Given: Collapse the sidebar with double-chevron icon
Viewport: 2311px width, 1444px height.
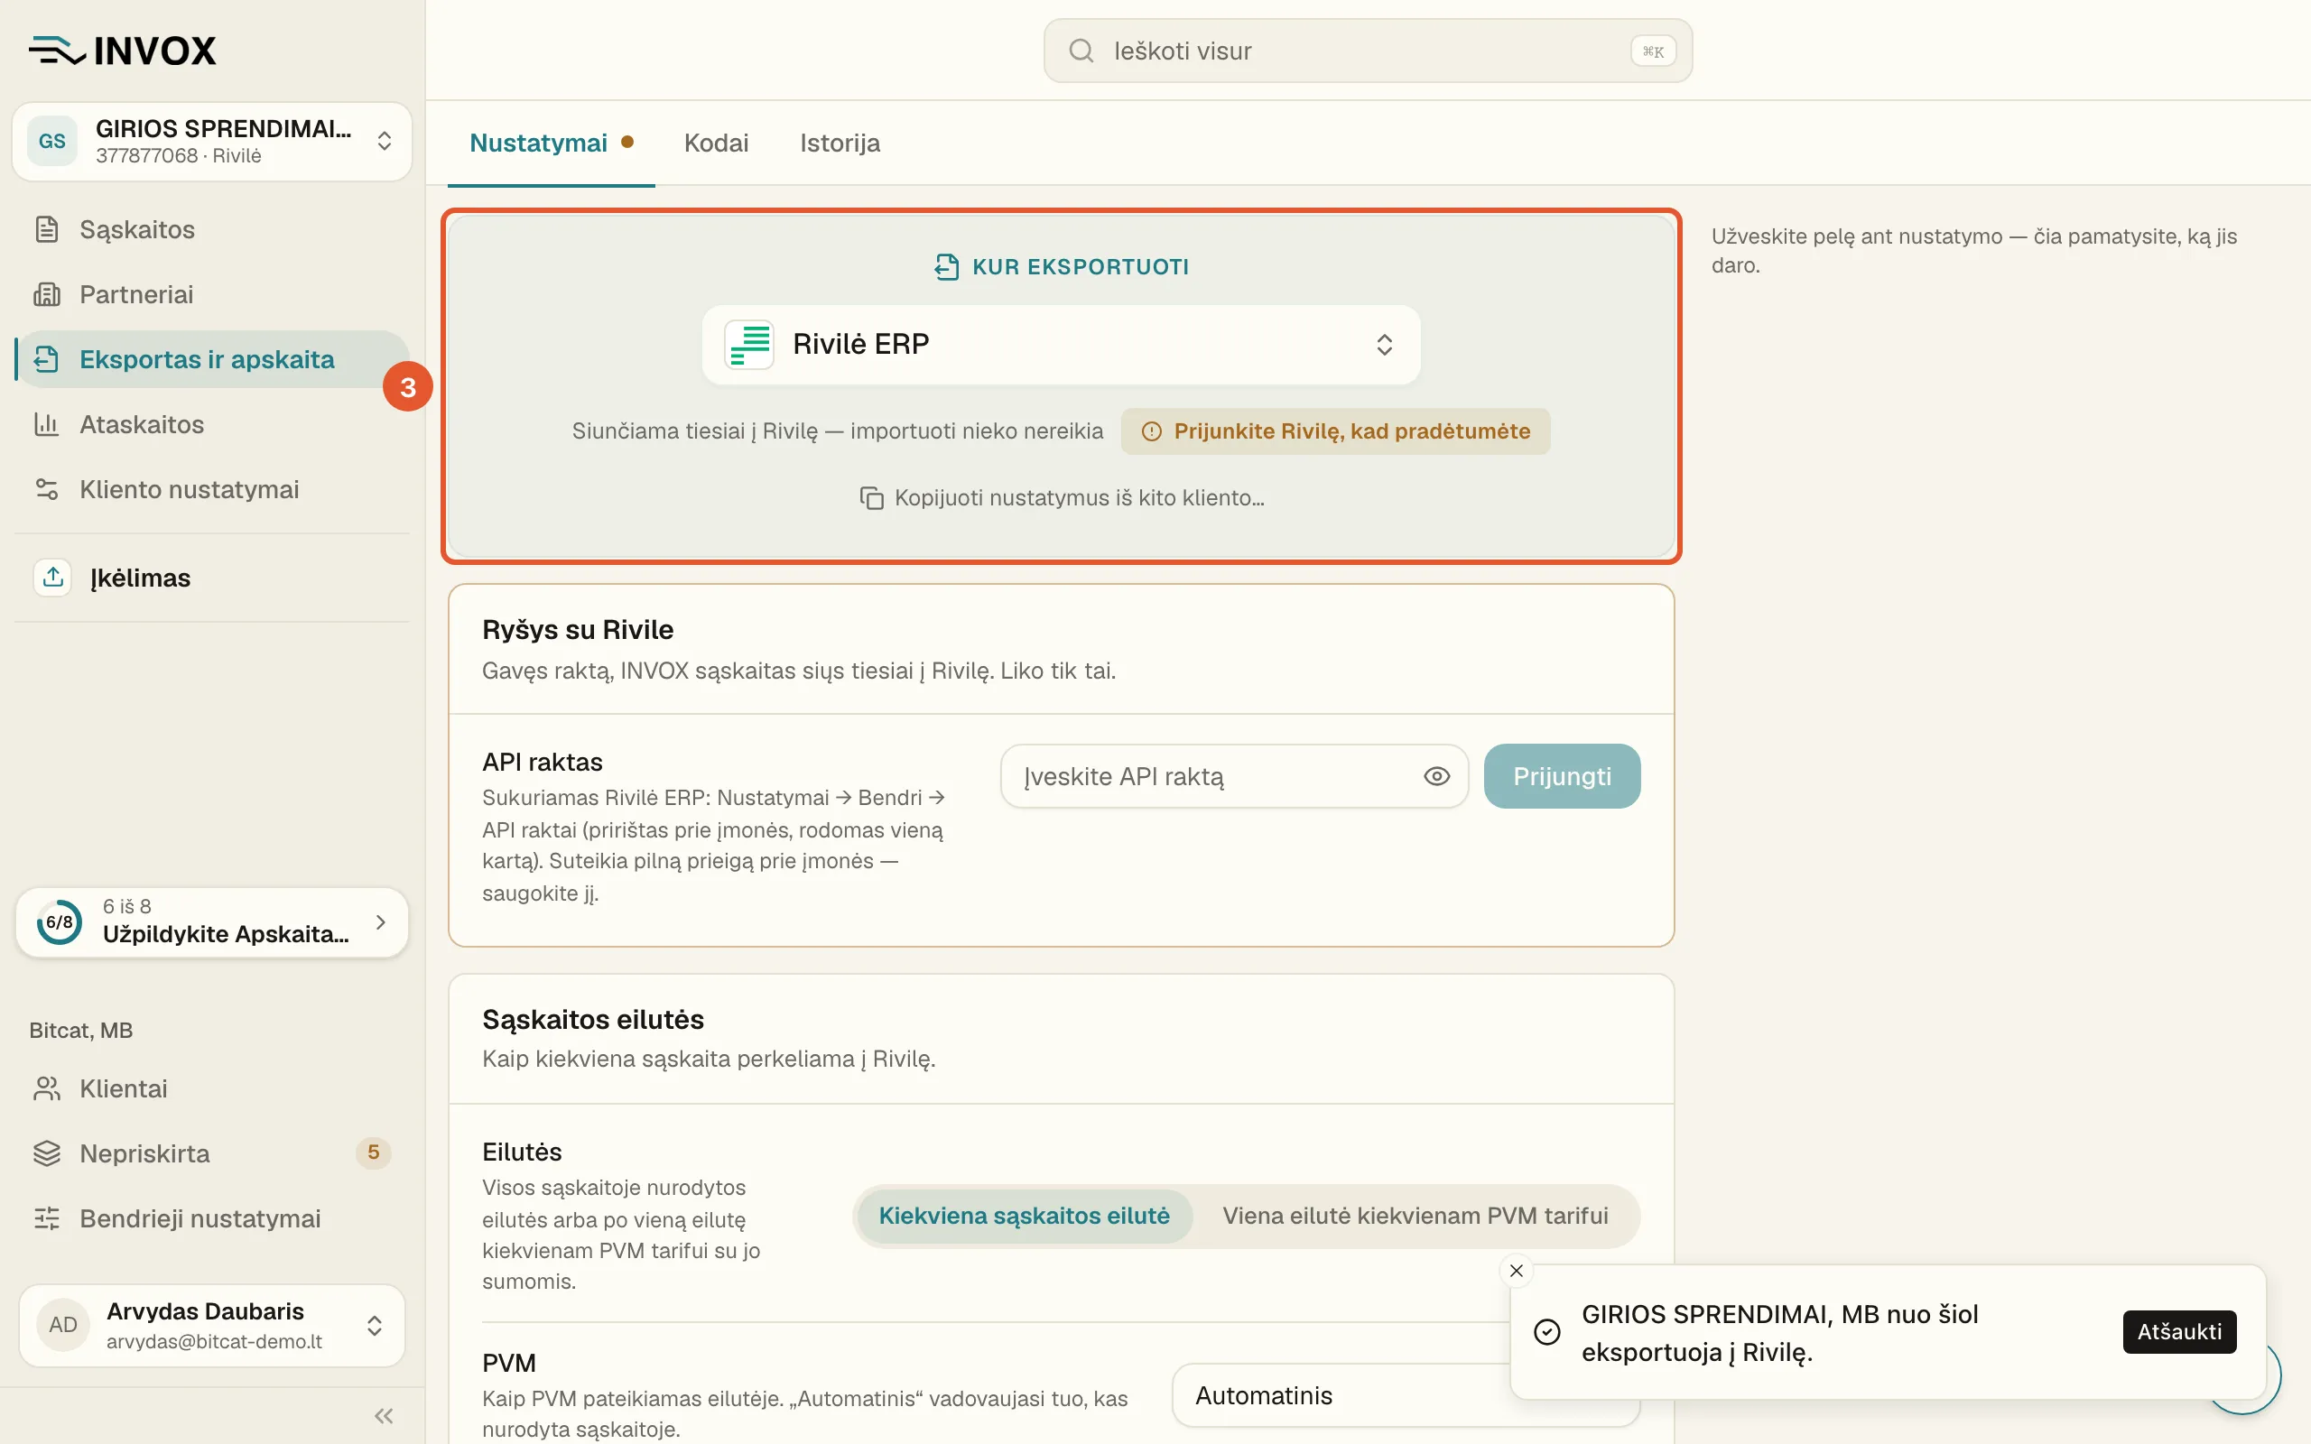Looking at the screenshot, I should point(384,1415).
